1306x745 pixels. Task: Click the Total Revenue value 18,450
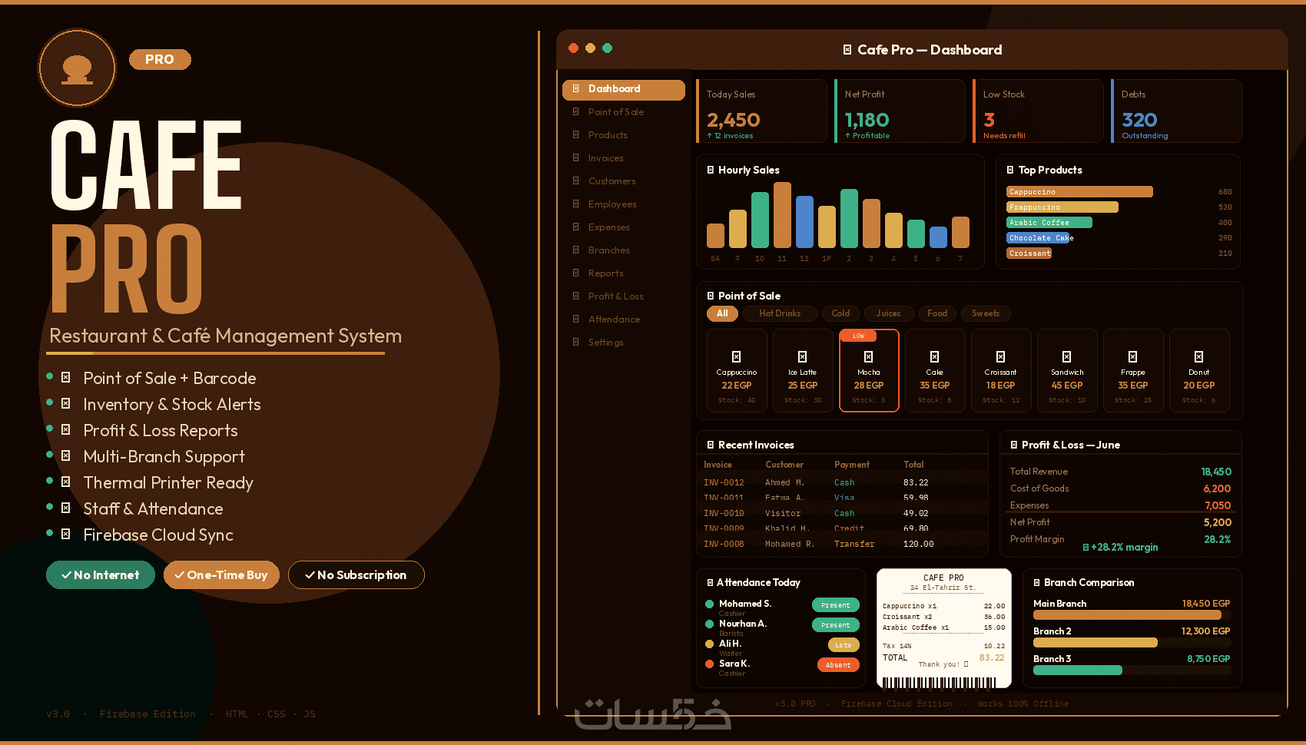coord(1216,472)
